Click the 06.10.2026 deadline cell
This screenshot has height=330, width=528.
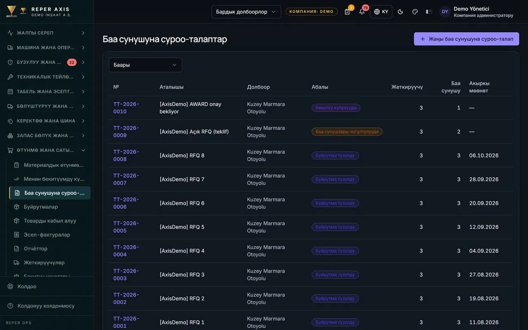(x=484, y=156)
